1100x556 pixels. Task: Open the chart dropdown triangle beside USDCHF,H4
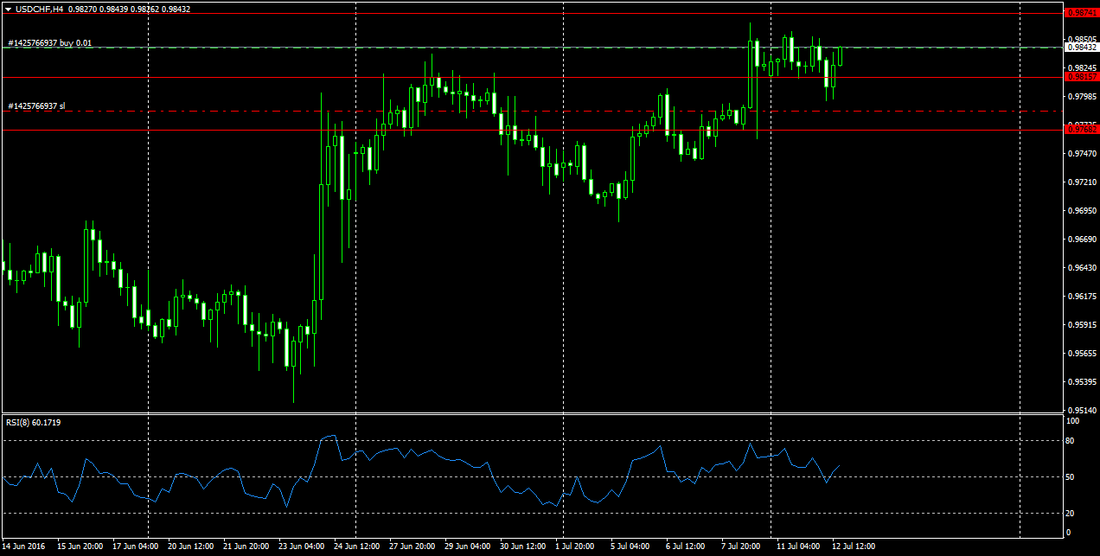point(8,9)
